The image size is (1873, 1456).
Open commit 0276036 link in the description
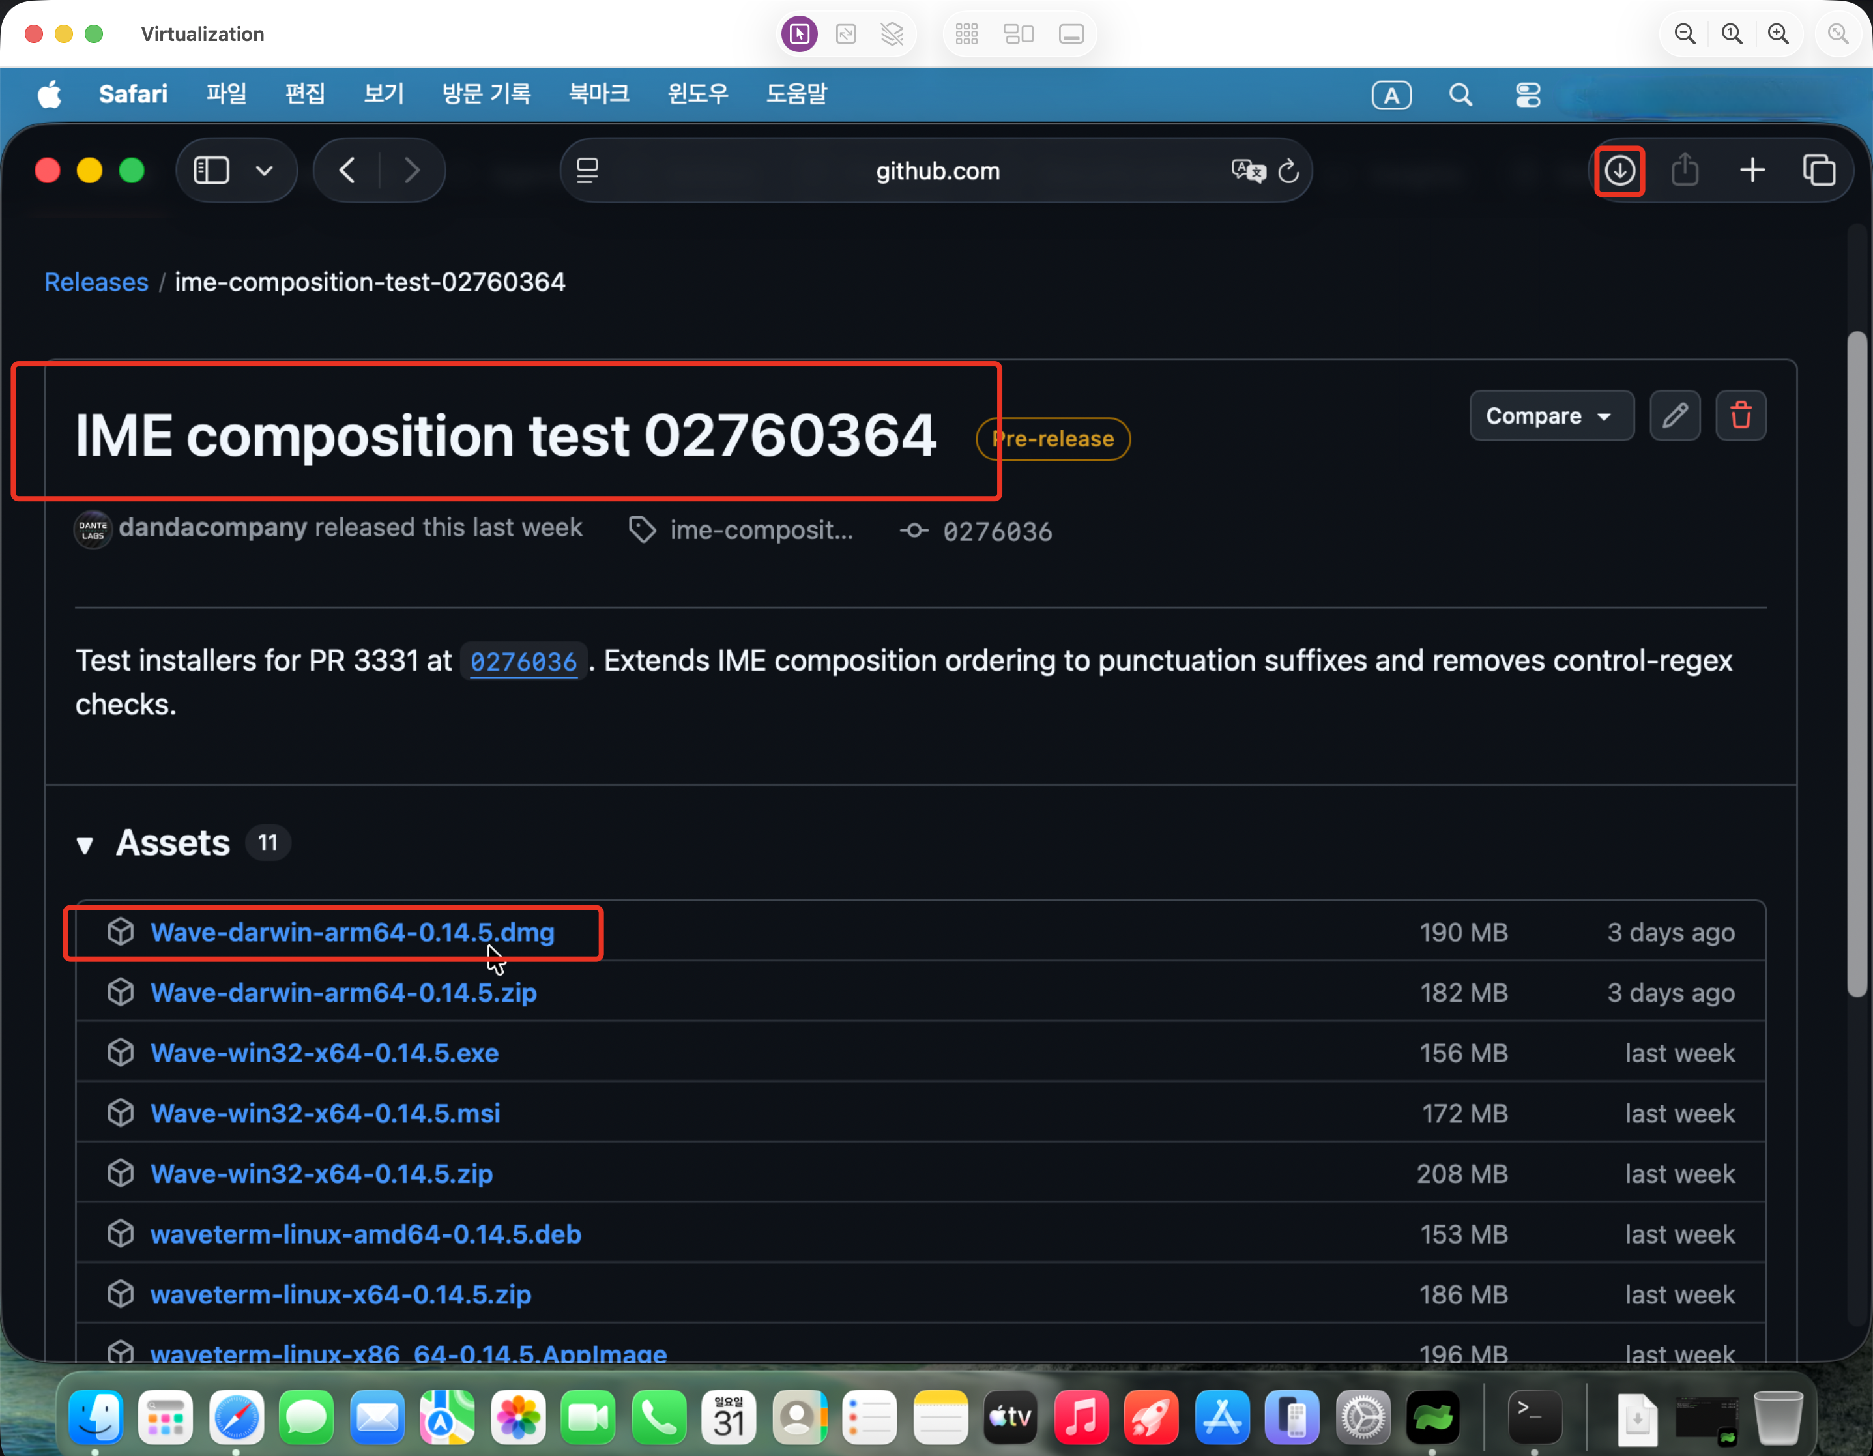(x=523, y=662)
